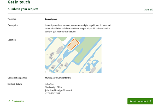
Task: Click the phone number +27-5-11977462
Action: point(52,94)
